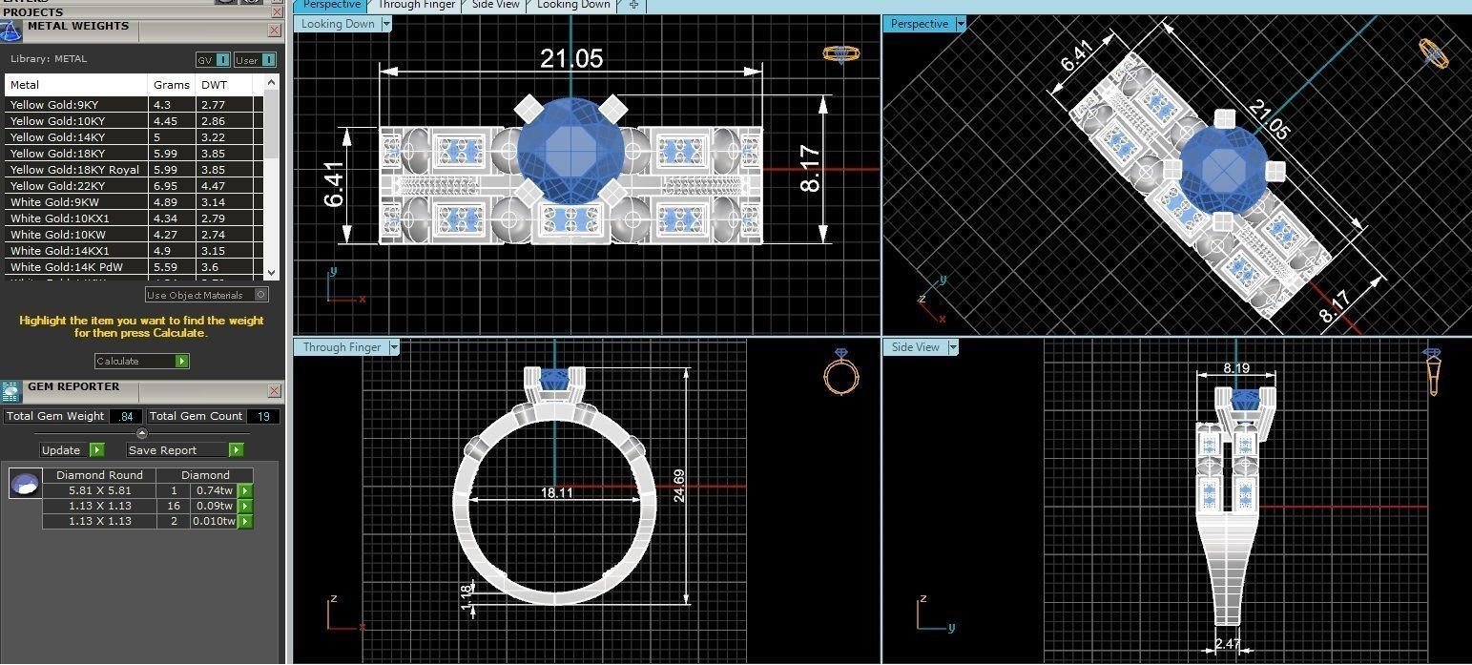Viewport: 1472px width, 665px height.
Task: Add a new viewport tab with plus icon
Action: tap(633, 5)
